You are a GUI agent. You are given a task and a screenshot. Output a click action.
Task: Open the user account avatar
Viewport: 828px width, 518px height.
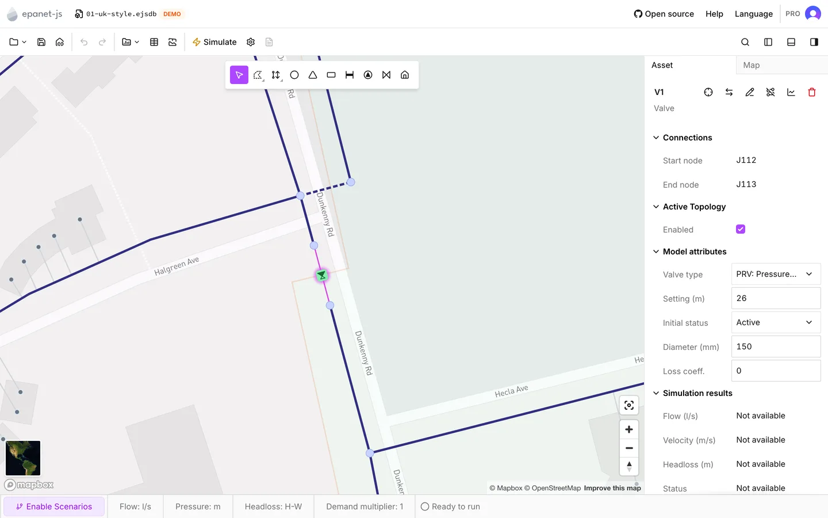[x=813, y=14]
